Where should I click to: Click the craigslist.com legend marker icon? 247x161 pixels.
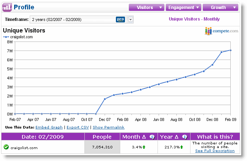coord(6,37)
